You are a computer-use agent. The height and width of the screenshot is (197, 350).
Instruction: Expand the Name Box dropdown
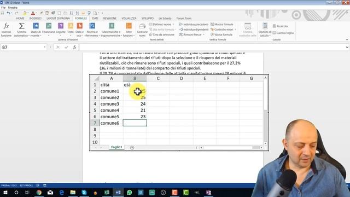pos(45,47)
